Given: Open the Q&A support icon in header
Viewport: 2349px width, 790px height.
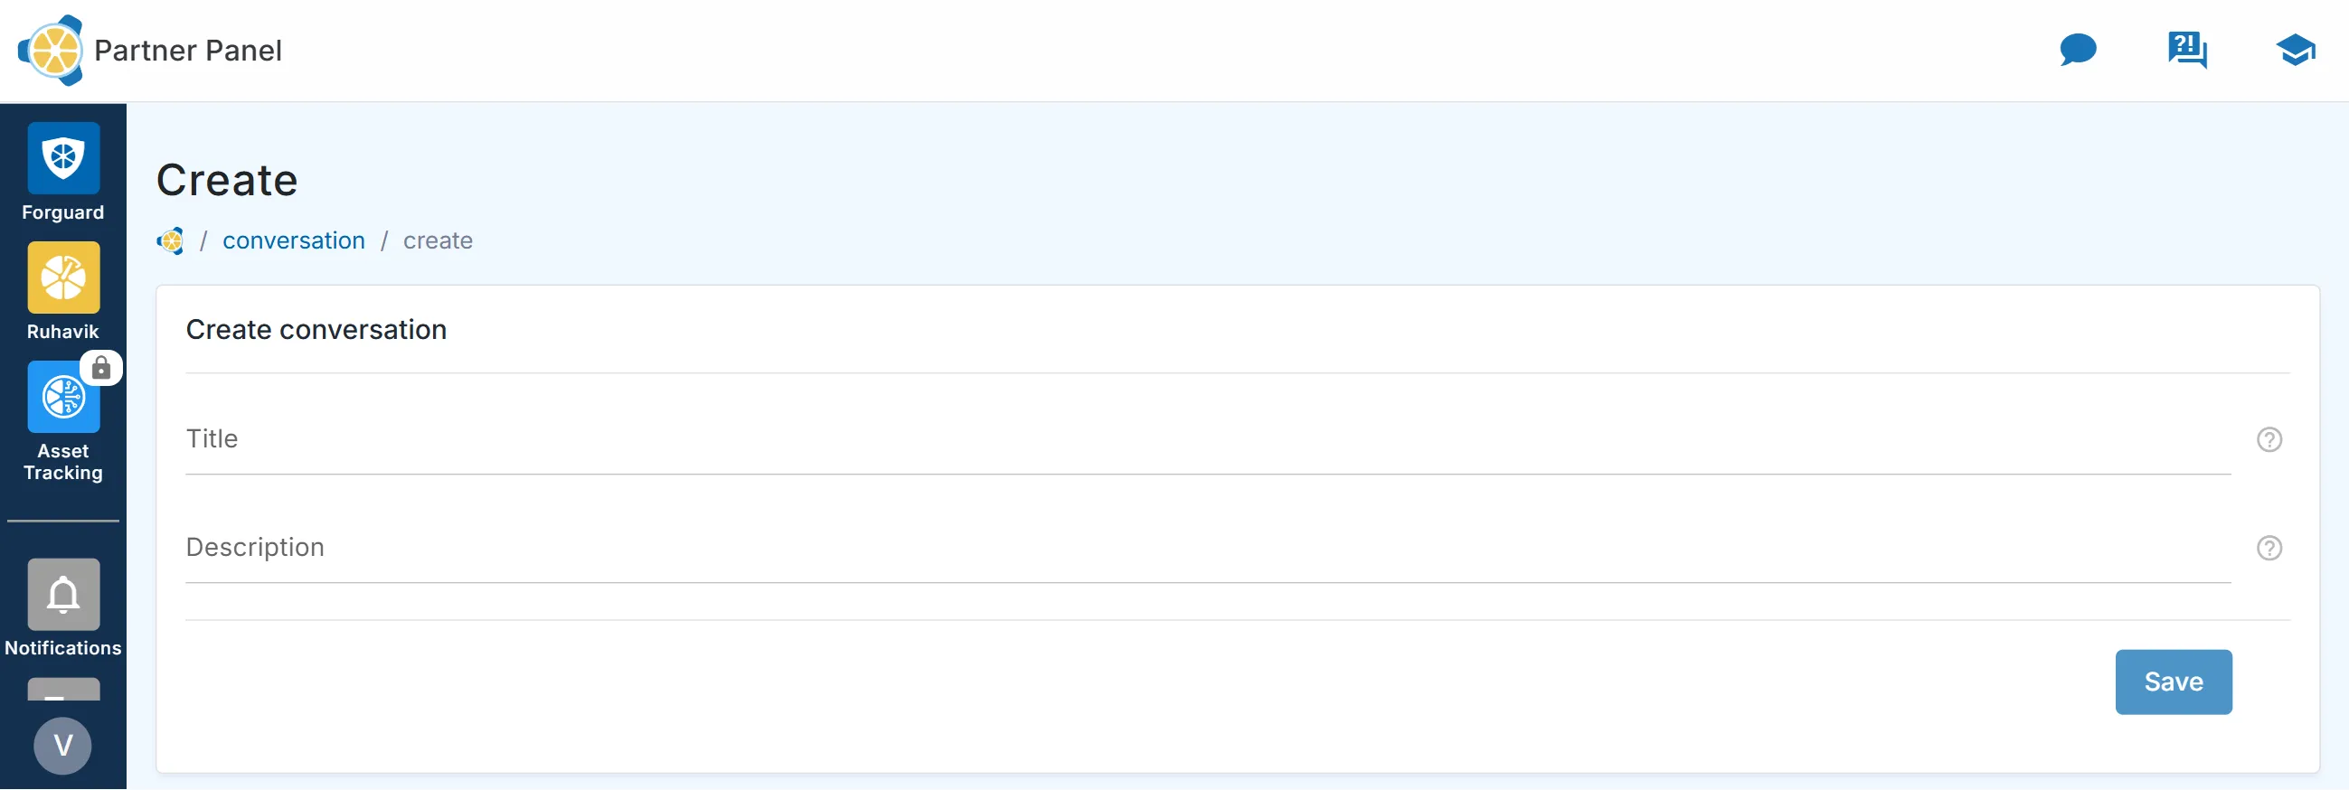Looking at the screenshot, I should [x=2186, y=50].
